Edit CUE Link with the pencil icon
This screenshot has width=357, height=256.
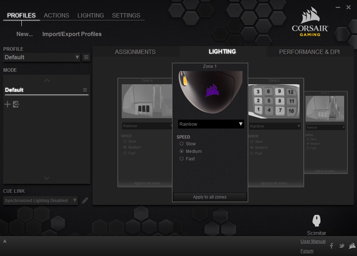click(85, 200)
